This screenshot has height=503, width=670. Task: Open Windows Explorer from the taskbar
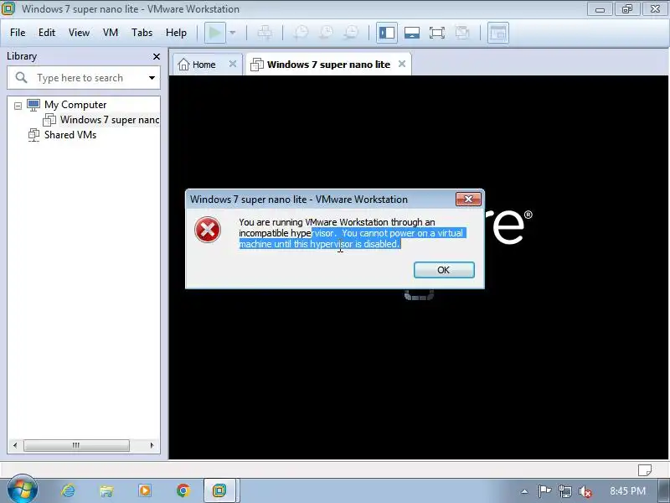click(106, 490)
